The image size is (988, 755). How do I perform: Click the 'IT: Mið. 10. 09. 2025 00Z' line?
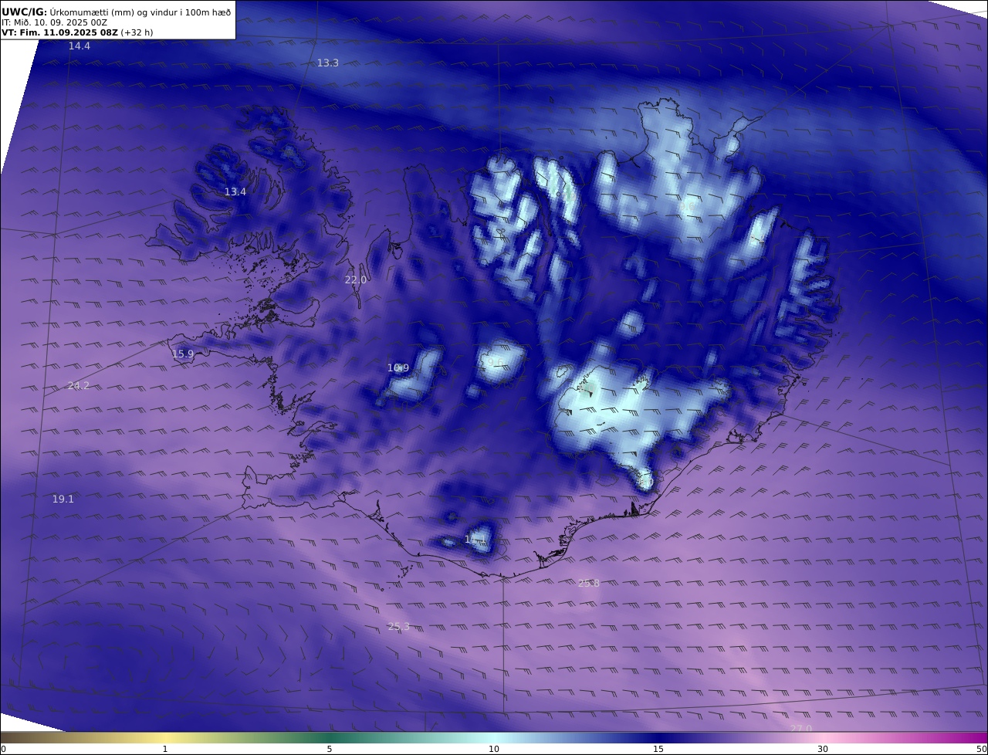tap(54, 22)
